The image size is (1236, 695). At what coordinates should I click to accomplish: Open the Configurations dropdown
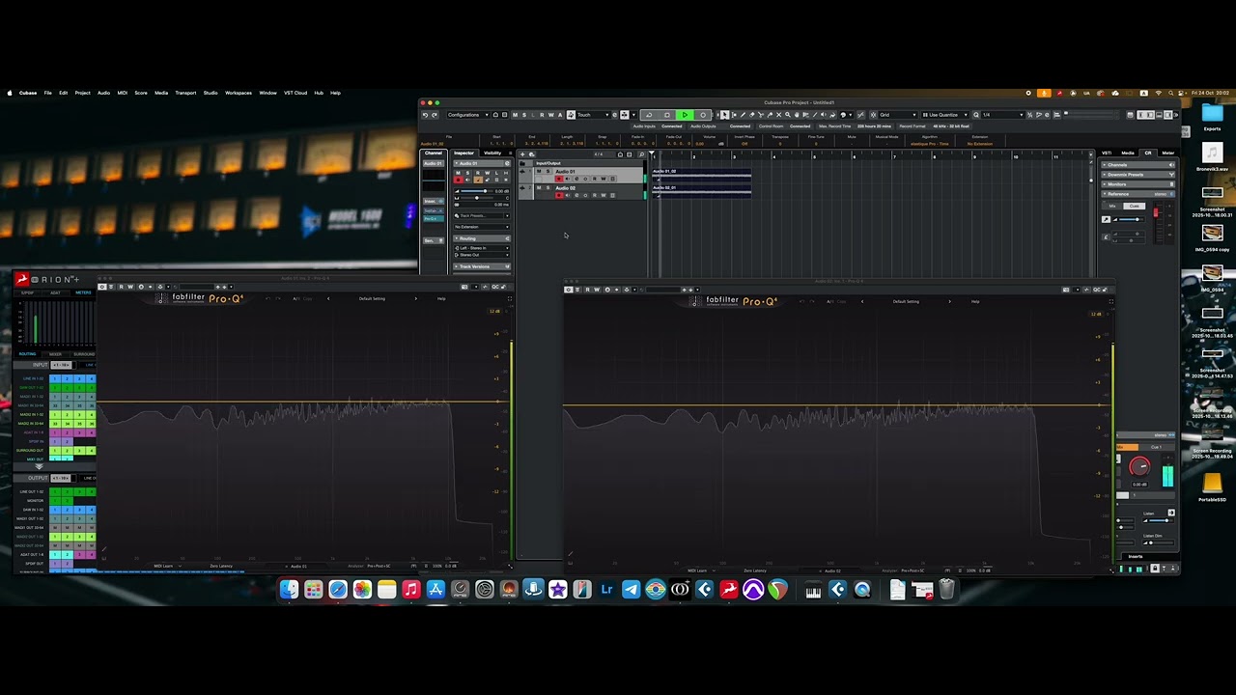[x=467, y=115]
